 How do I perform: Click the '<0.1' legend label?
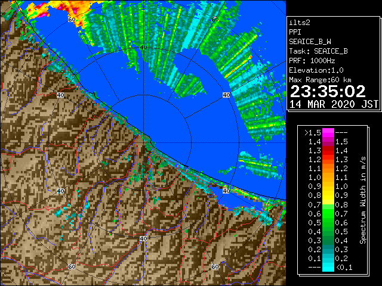click(344, 268)
